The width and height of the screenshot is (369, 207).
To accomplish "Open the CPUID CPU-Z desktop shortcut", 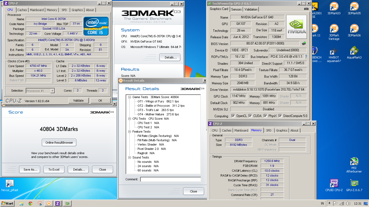I will click(x=334, y=185).
